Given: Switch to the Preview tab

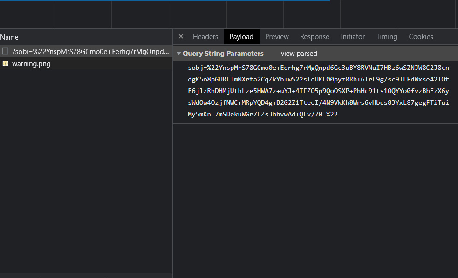Looking at the screenshot, I should [x=277, y=37].
